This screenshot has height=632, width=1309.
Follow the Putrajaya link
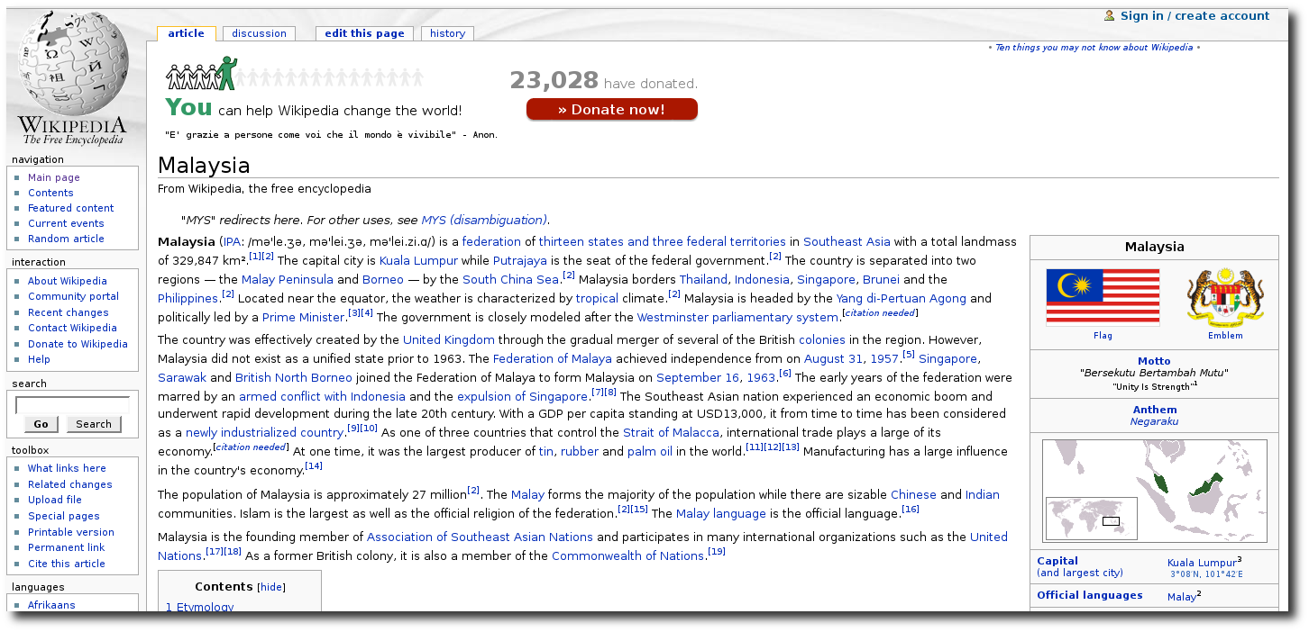click(519, 260)
